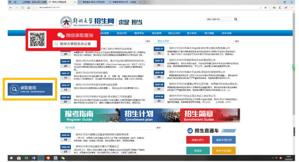This screenshot has width=299, height=162.
Task: Open a new browser tab with plus
Action: pyautogui.click(x=140, y=2)
